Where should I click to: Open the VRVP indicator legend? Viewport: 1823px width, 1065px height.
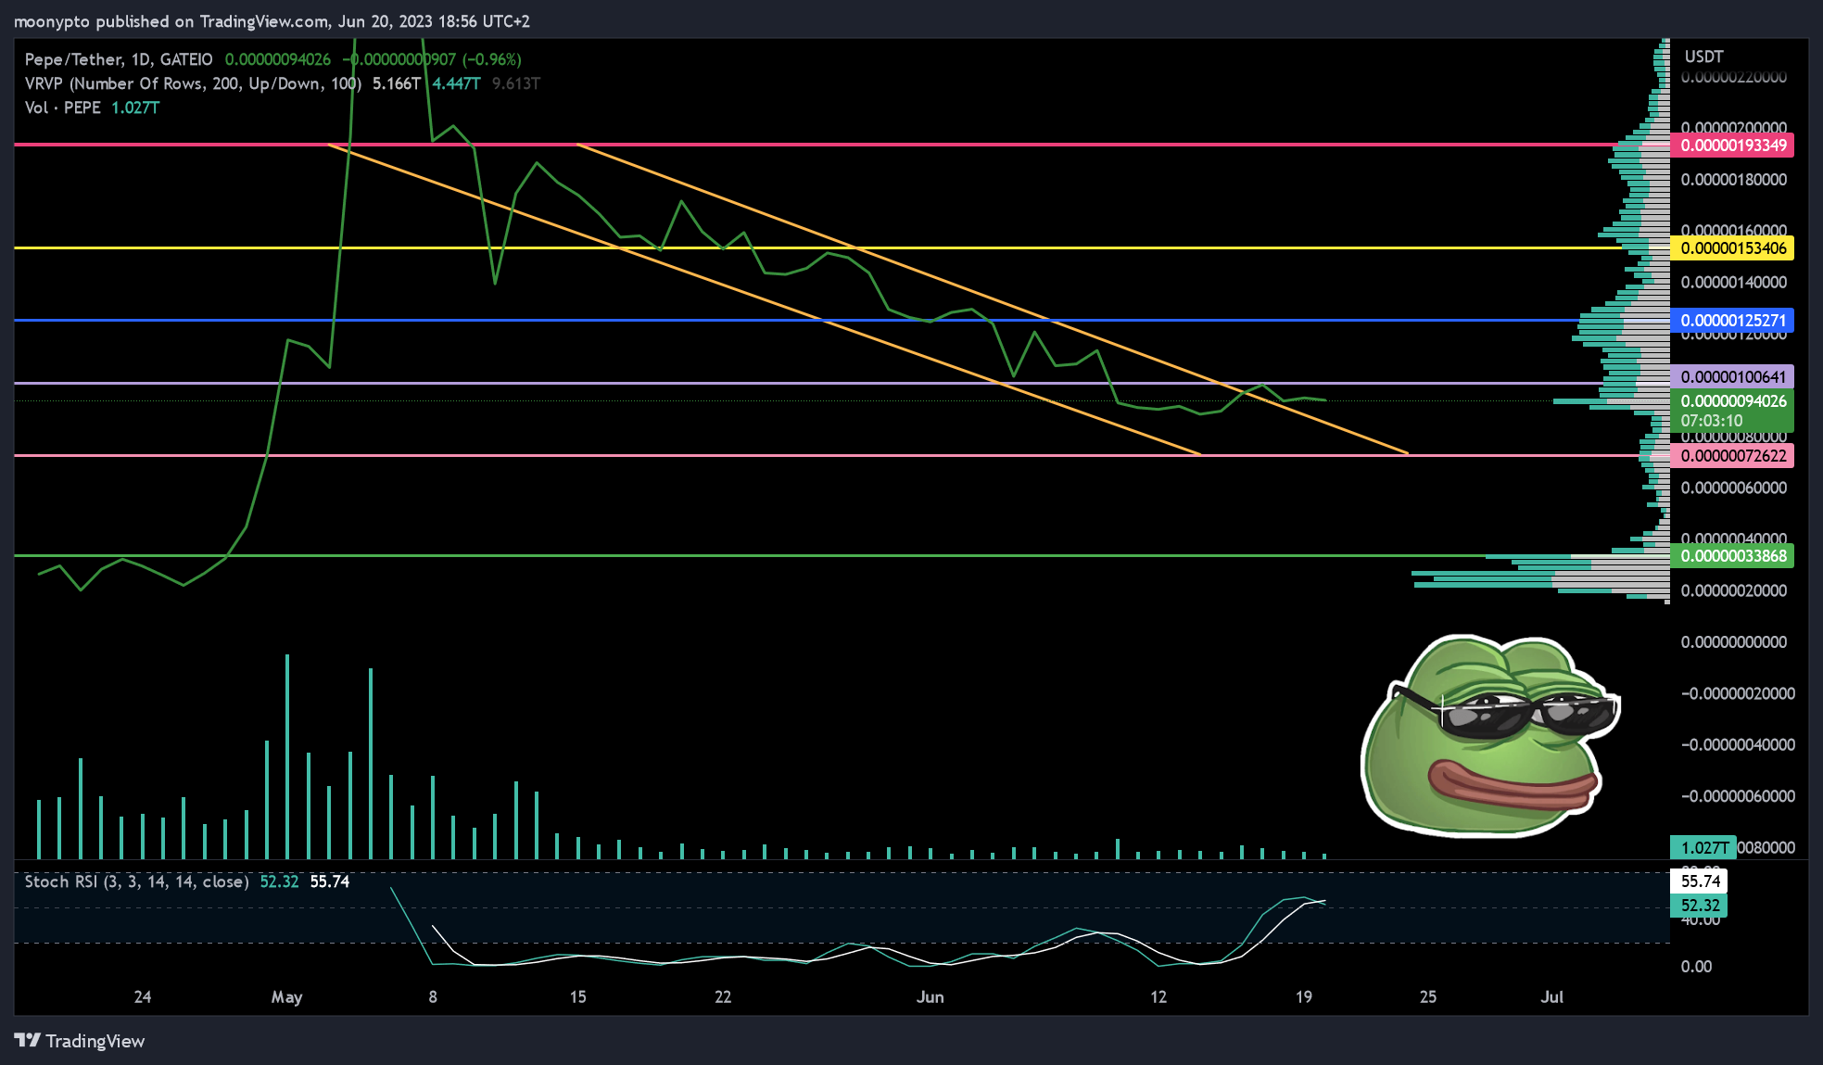[193, 83]
